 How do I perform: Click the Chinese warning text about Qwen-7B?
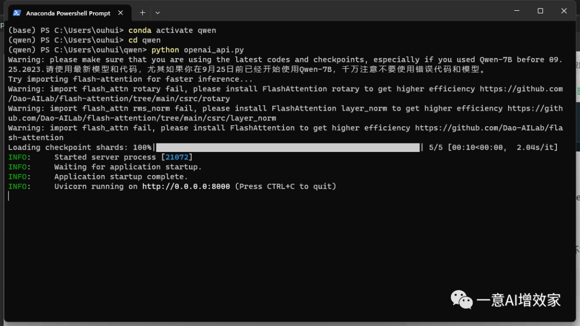pyautogui.click(x=265, y=70)
